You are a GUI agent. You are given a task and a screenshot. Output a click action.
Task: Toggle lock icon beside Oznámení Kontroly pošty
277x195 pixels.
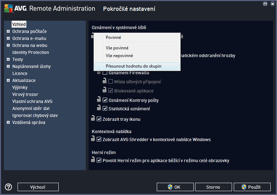pos(99,99)
